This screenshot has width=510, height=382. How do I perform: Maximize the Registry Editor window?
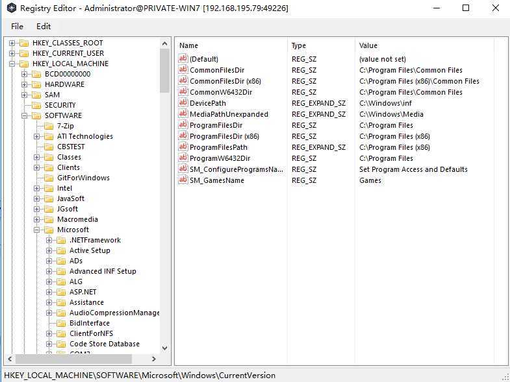coord(466,8)
